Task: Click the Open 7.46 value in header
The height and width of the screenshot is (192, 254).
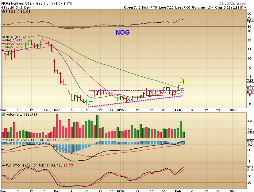Action: 132,7
